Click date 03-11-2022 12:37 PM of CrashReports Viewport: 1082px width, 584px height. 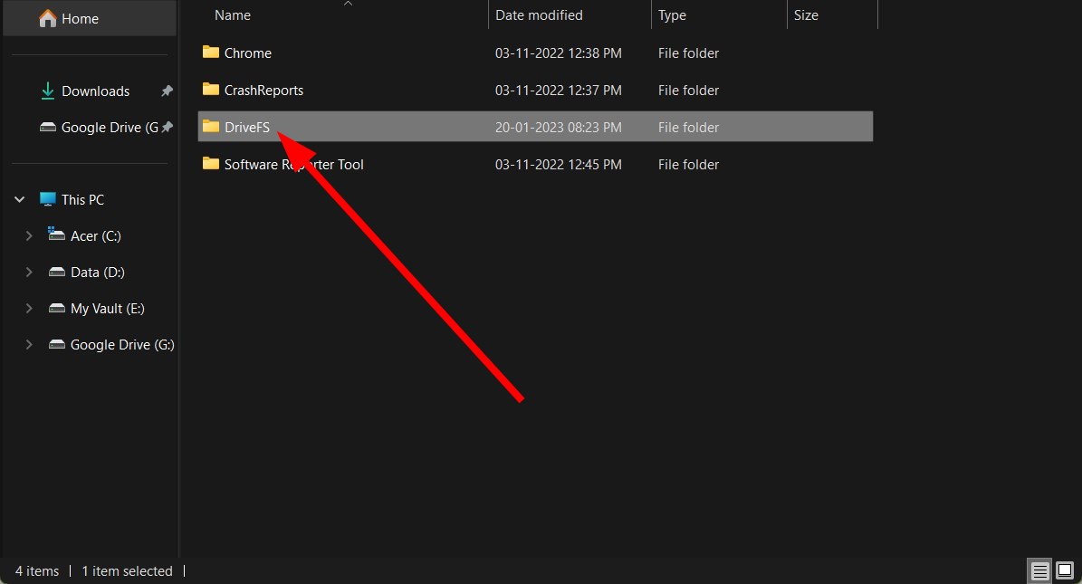click(559, 91)
